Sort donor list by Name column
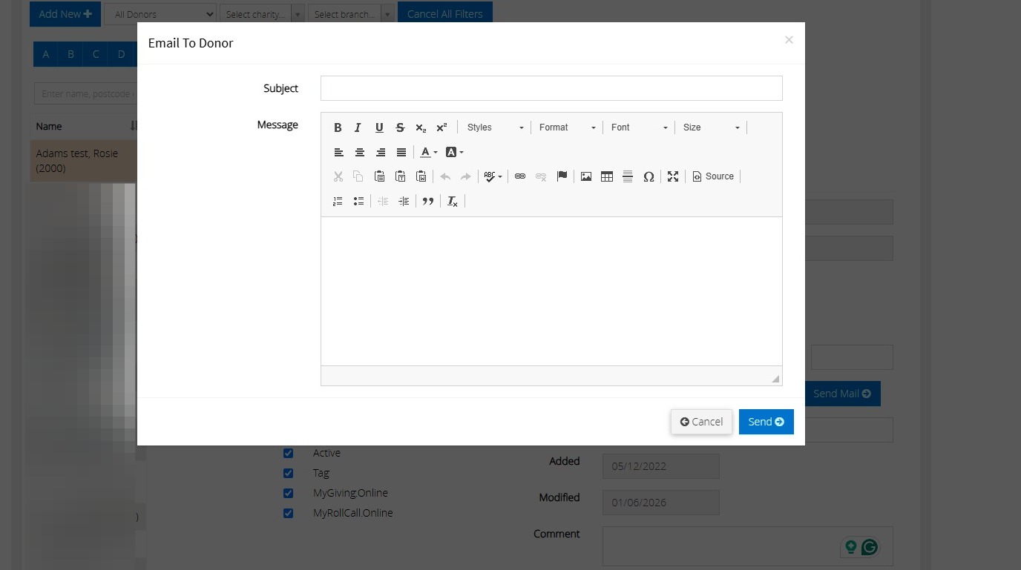Screen dimensions: 1021x570 pyautogui.click(x=85, y=126)
